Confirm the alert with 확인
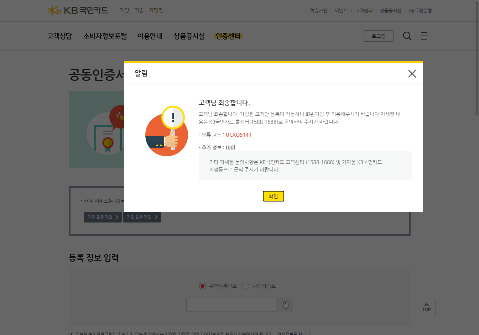This screenshot has width=479, height=335. [x=274, y=196]
